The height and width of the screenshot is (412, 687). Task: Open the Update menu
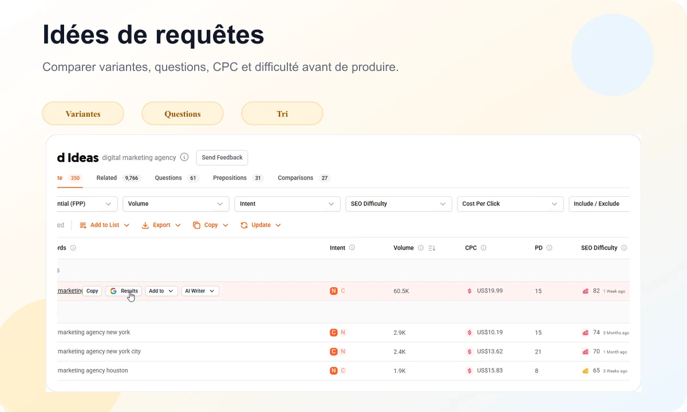(261, 225)
